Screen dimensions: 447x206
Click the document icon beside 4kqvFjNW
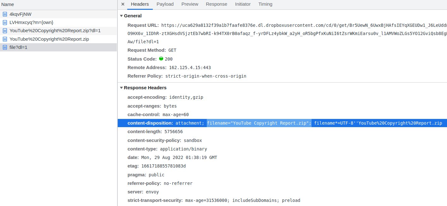[5, 14]
